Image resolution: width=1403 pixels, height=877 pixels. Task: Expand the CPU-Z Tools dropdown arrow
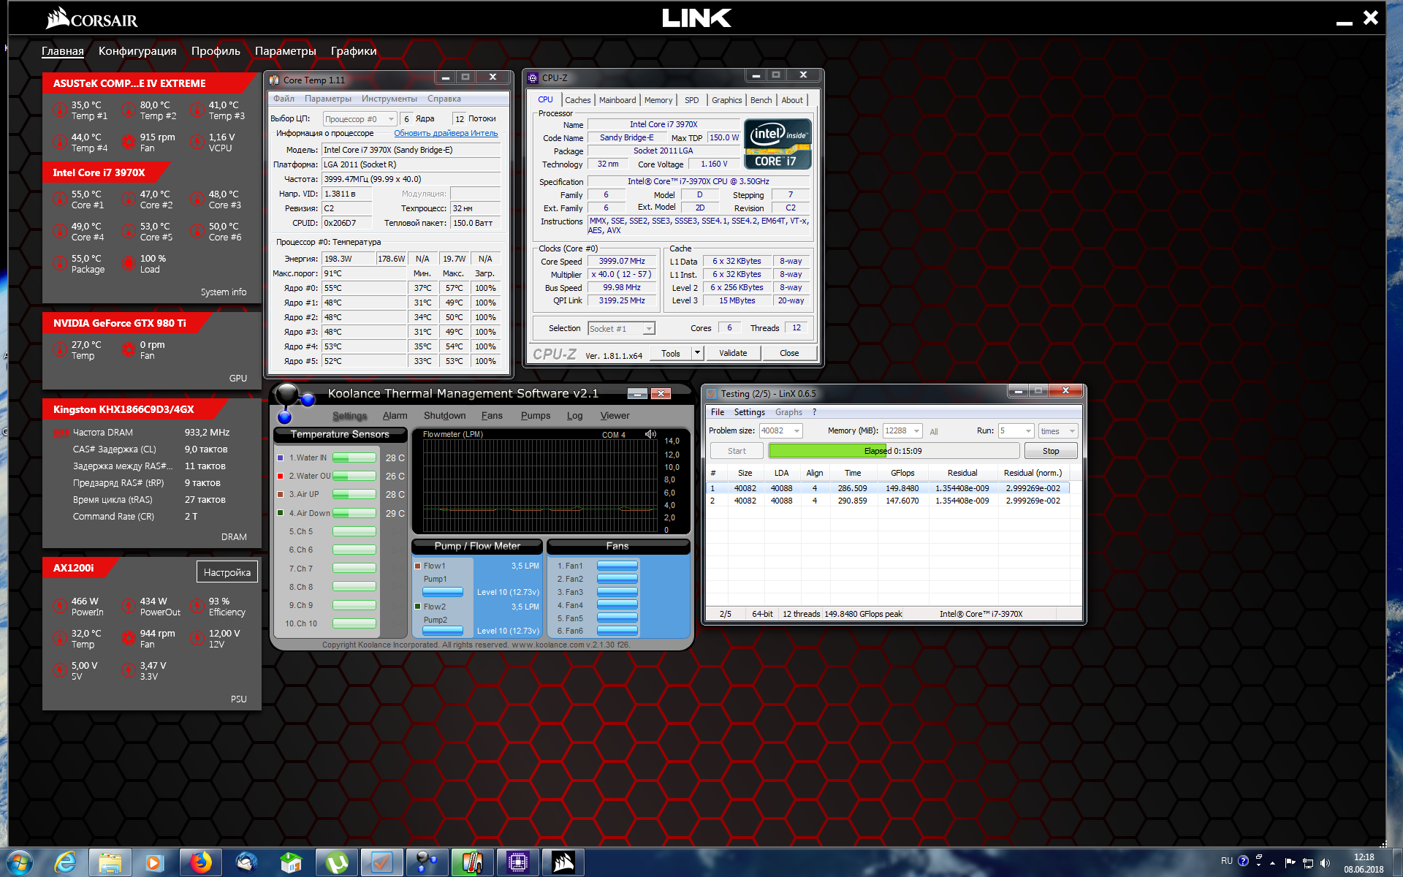pos(697,353)
